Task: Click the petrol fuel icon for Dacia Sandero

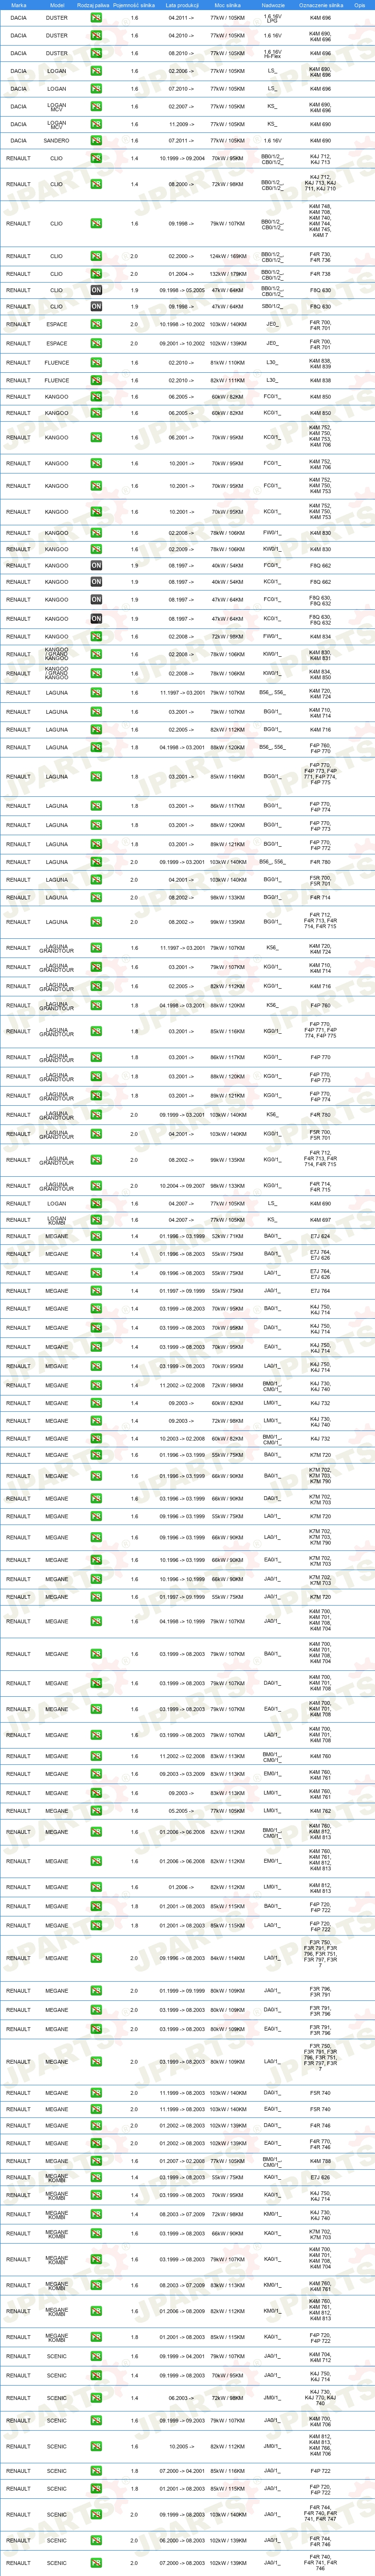Action: [96, 141]
